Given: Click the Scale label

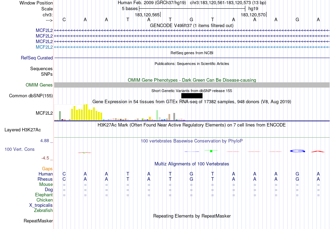Looking at the screenshot, I should (47, 9).
